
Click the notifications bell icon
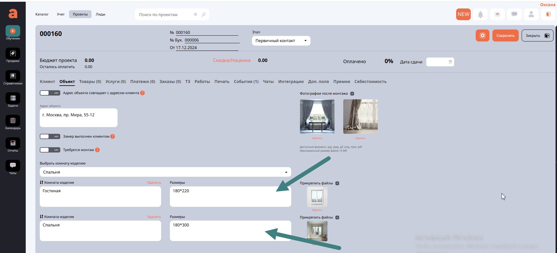coord(480,14)
